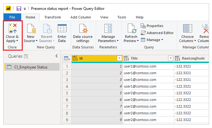Screen dimensions: 212x128
Task: Open the Id column filter dropdown
Action: coord(119,58)
